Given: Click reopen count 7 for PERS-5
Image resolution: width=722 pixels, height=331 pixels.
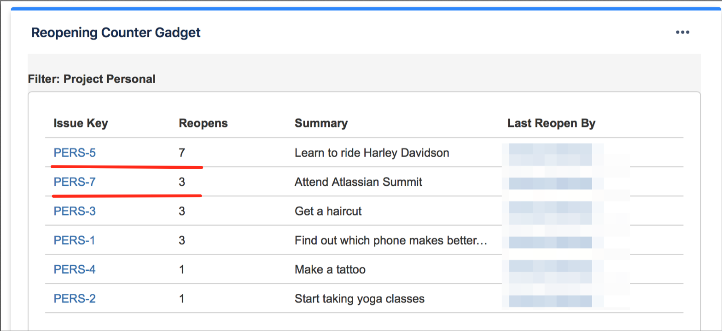Looking at the screenshot, I should [182, 153].
